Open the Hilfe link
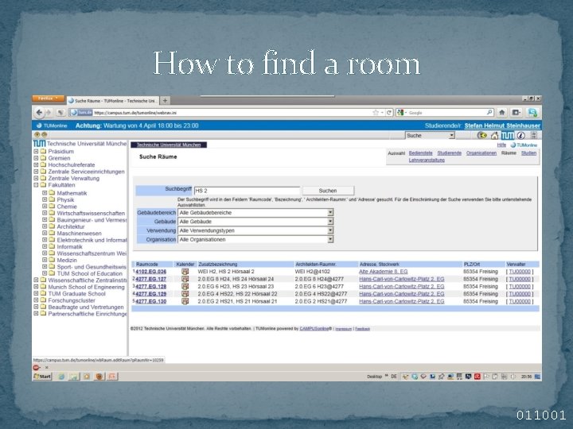This screenshot has width=573, height=429. pos(501,145)
